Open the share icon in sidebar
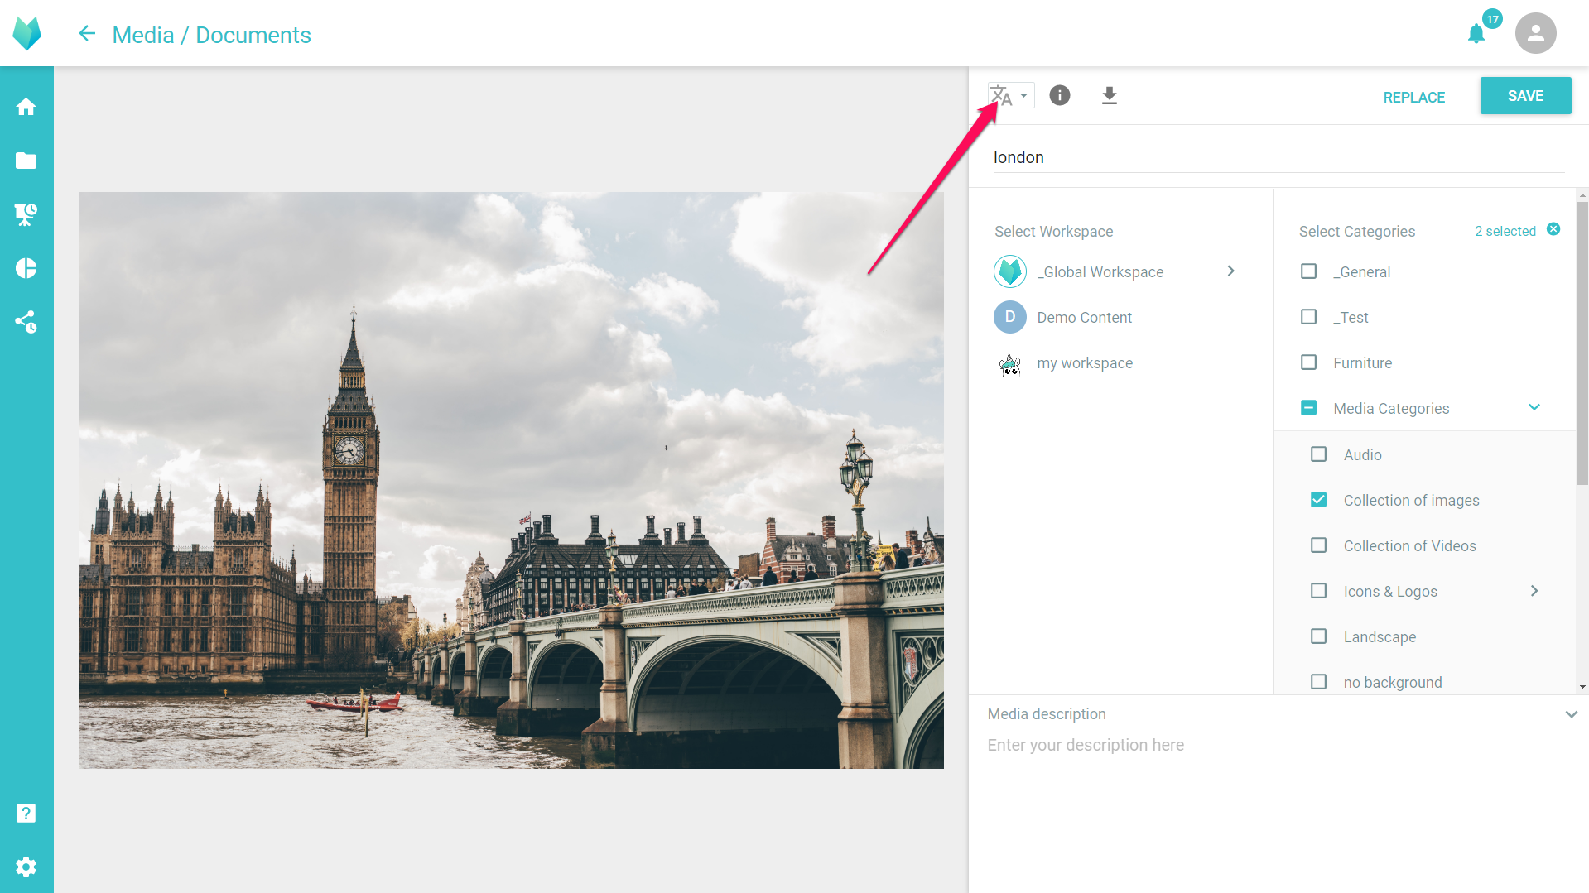1589x893 pixels. [26, 322]
